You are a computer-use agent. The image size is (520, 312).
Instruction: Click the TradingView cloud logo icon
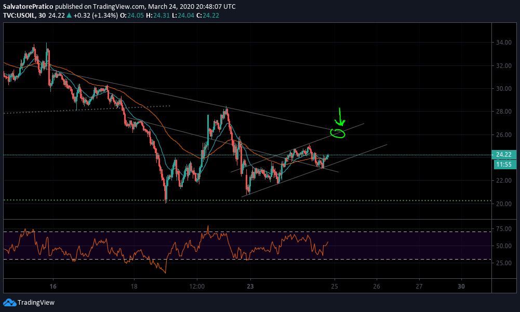point(10,302)
